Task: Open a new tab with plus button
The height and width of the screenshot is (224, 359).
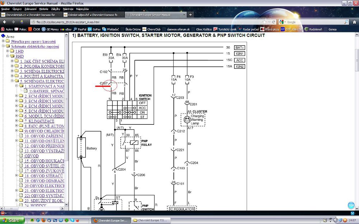Action: pos(190,15)
